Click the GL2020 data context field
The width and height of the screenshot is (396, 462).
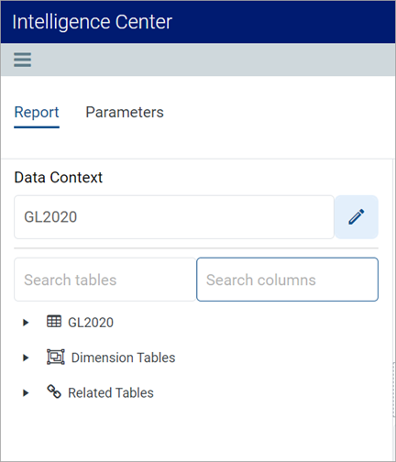[x=174, y=217]
